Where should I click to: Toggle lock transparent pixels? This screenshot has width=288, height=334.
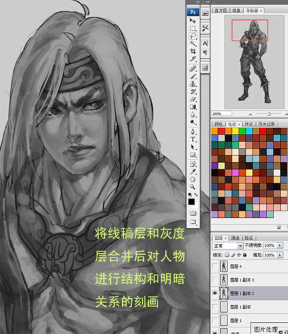(227, 255)
